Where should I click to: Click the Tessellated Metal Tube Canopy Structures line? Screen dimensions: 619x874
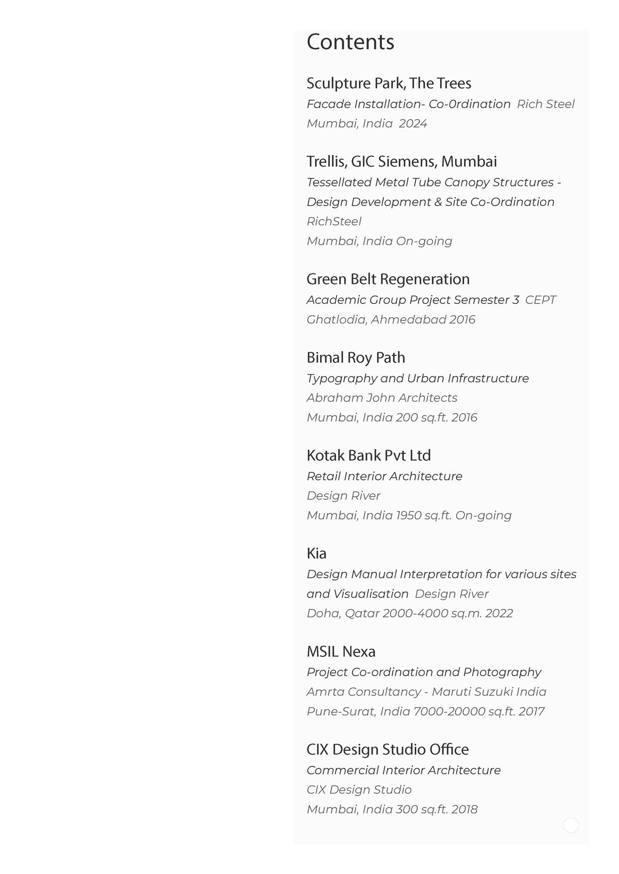pos(433,182)
